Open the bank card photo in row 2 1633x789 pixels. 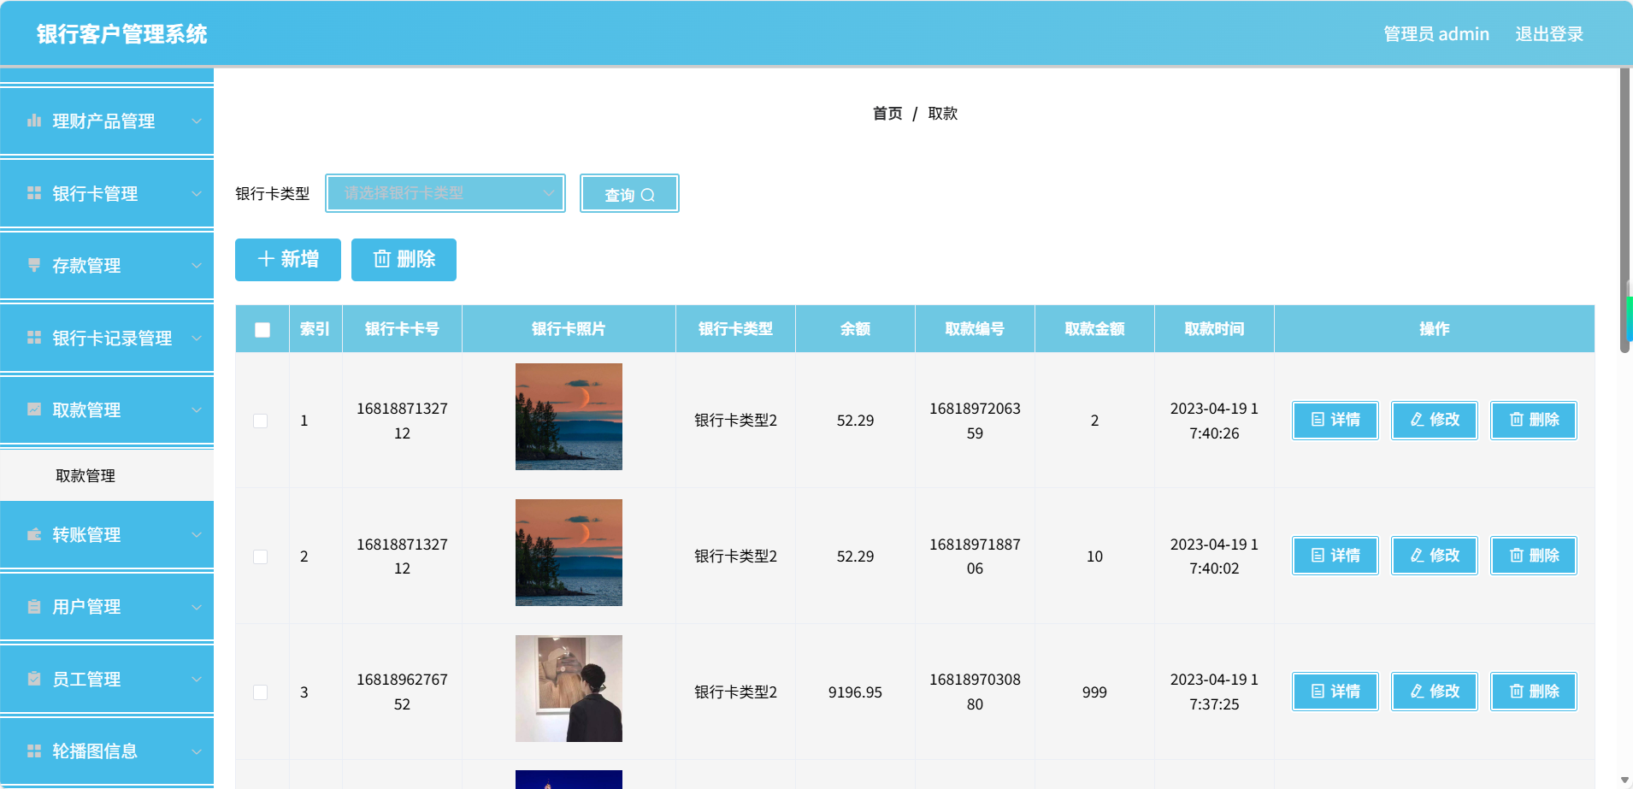pos(569,552)
